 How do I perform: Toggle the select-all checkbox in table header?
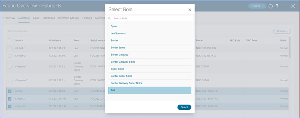click(10, 40)
